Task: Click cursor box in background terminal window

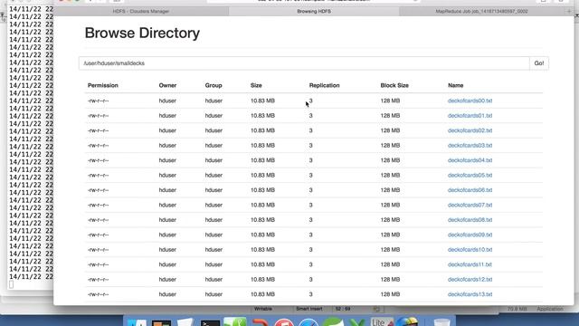Action: pos(12,284)
